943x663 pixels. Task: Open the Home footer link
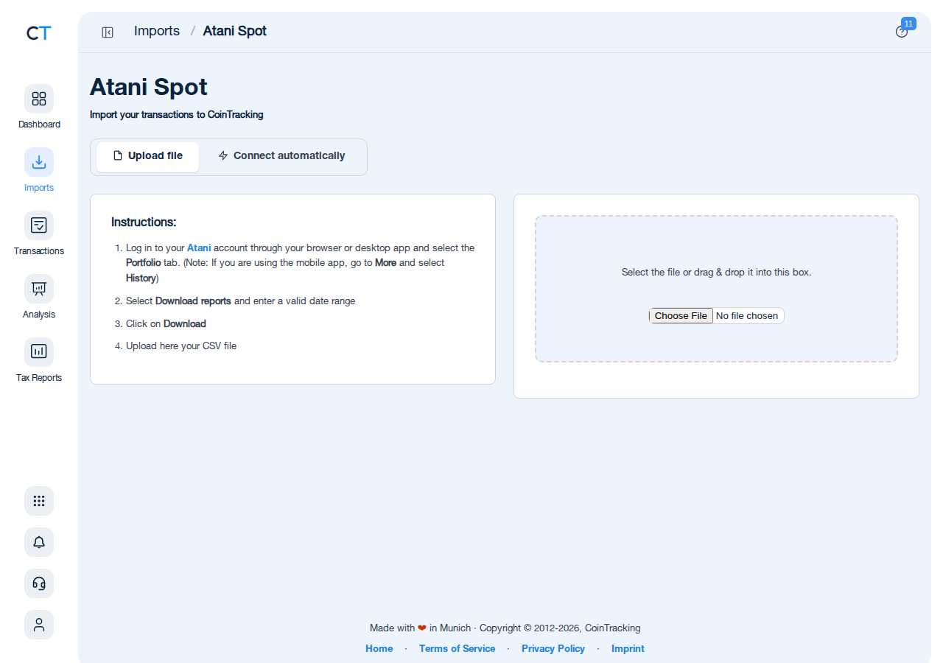[379, 649]
